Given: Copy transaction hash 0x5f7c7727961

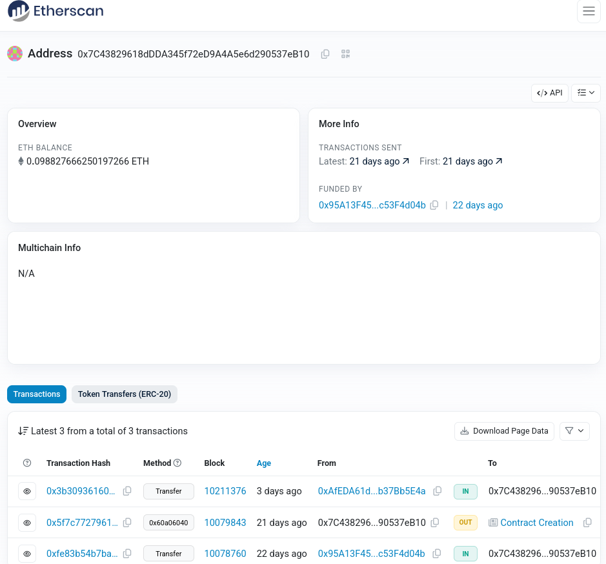Looking at the screenshot, I should [x=127, y=523].
